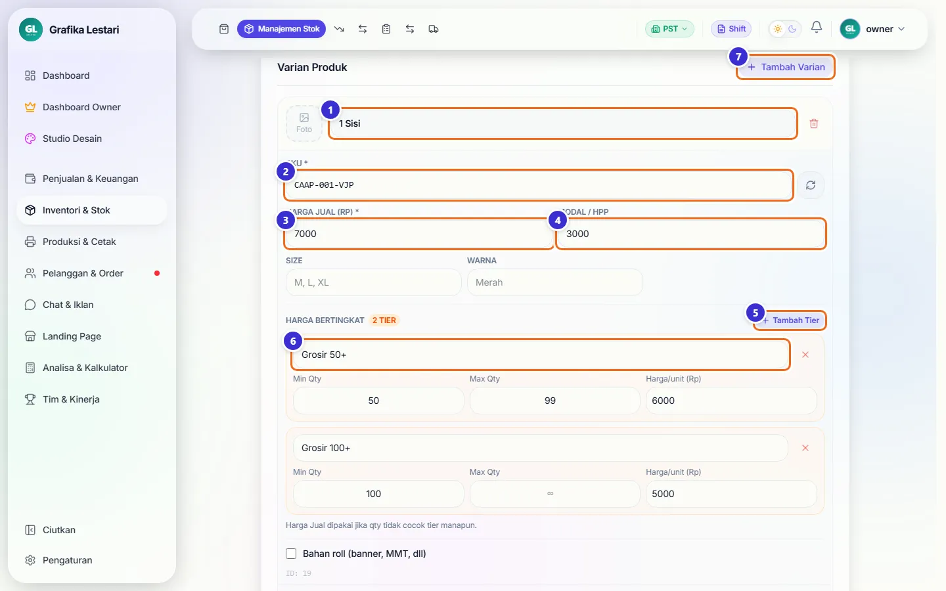Edit Harga Jual field showing 7000

click(x=418, y=234)
